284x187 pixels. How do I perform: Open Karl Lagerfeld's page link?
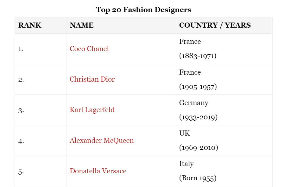click(92, 110)
